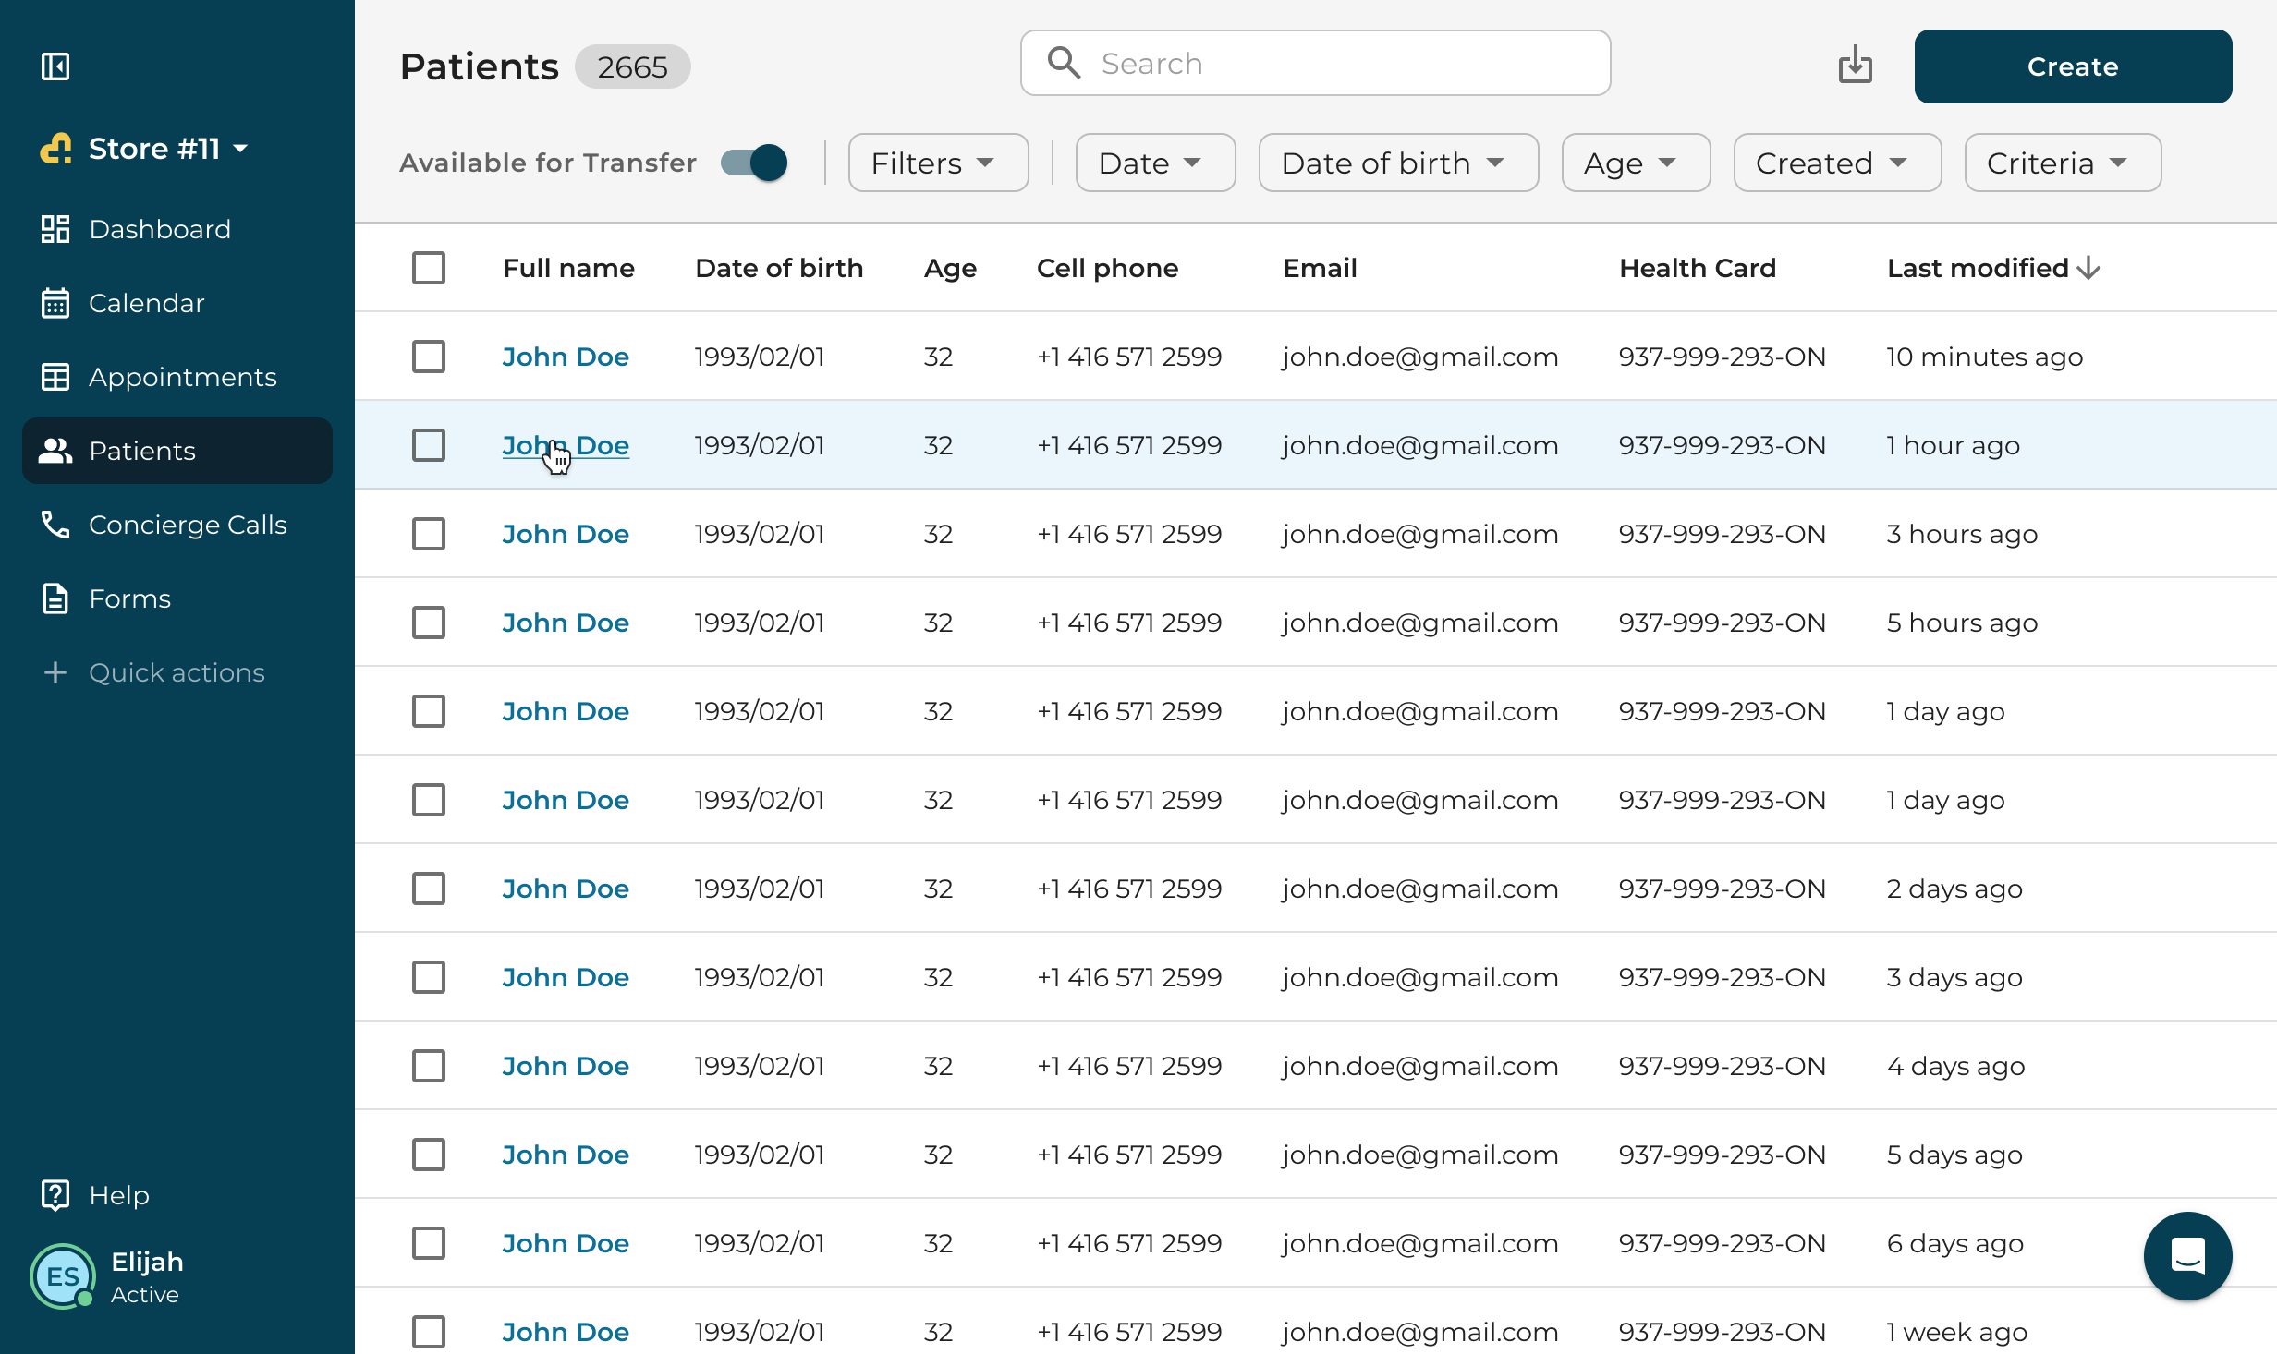Open the Elijah ES avatar
This screenshot has width=2277, height=1354.
63,1276
